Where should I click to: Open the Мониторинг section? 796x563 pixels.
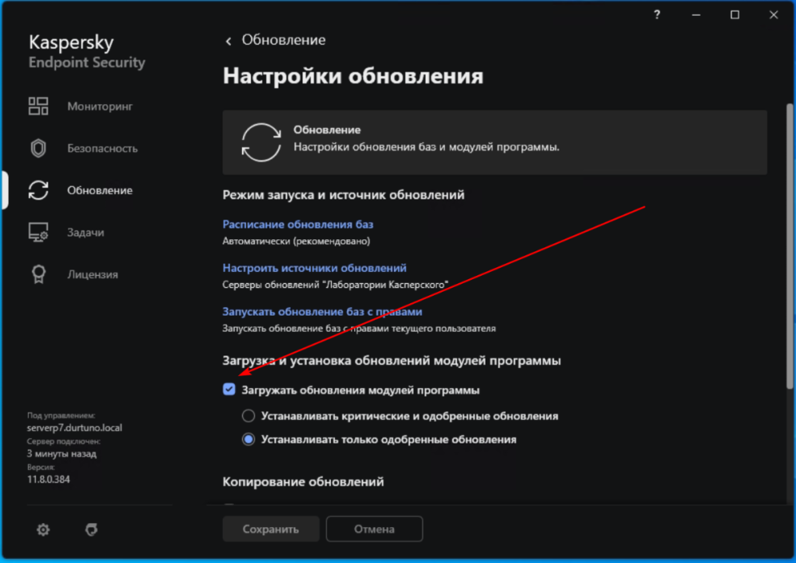pos(100,107)
